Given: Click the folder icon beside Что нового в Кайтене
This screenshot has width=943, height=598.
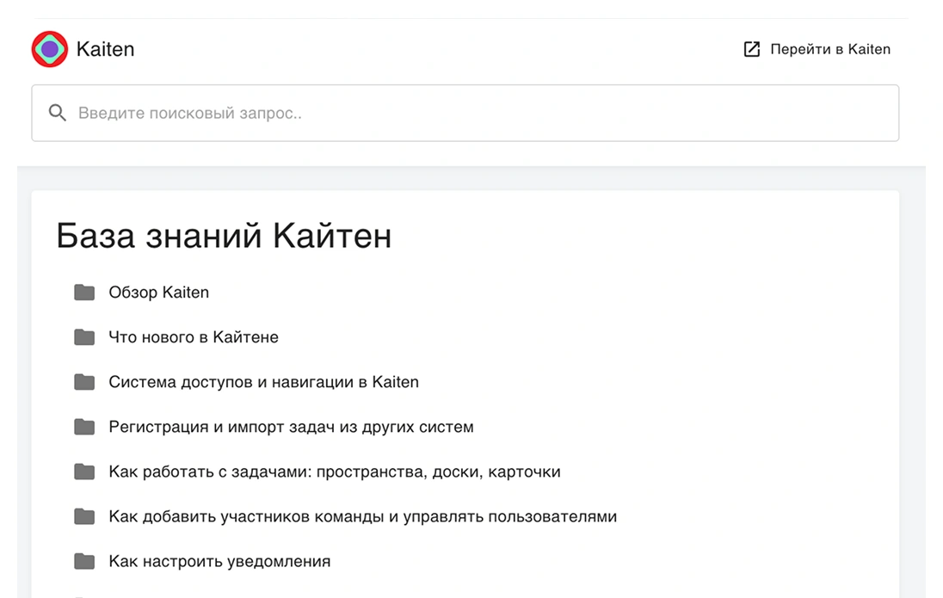Looking at the screenshot, I should [84, 336].
